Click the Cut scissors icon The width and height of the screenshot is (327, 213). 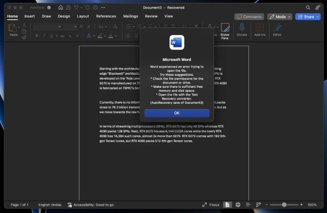(24, 25)
